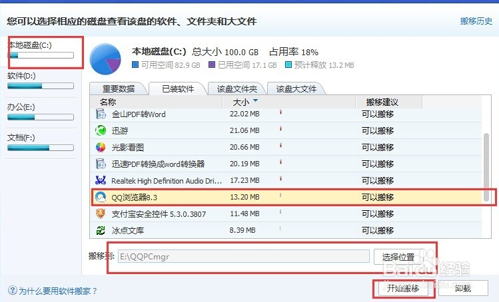Sort by the 大小 column arrow
Screen dimensions: 499x302
[255, 100]
